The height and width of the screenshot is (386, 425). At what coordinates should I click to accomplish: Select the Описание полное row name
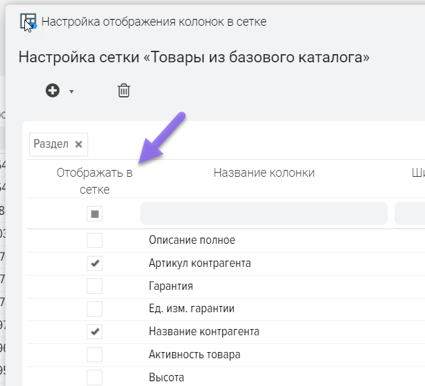point(192,240)
